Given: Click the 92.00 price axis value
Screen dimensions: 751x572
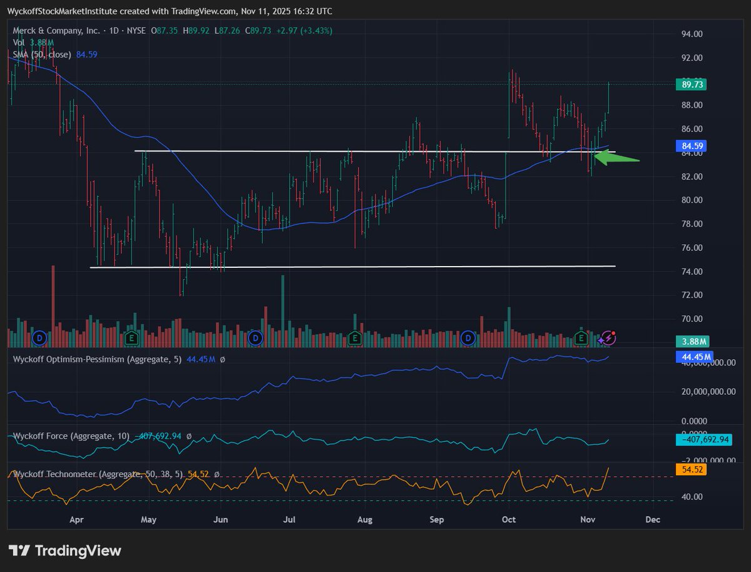Looking at the screenshot, I should (692, 58).
